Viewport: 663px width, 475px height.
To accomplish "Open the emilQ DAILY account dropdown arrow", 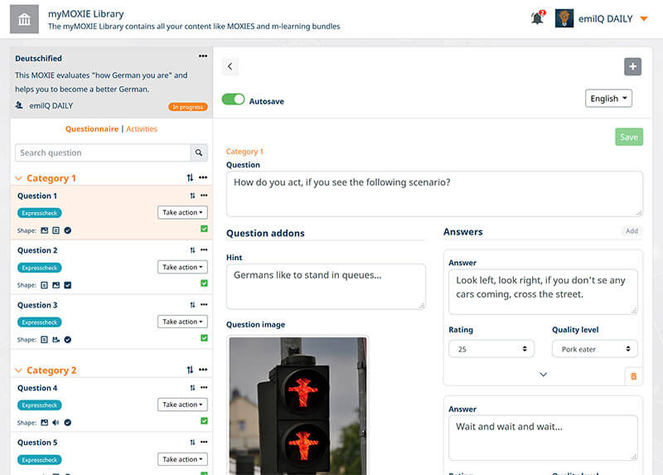I will tap(644, 18).
